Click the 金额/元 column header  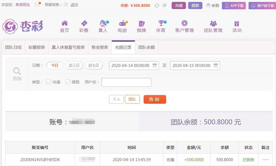194,148
